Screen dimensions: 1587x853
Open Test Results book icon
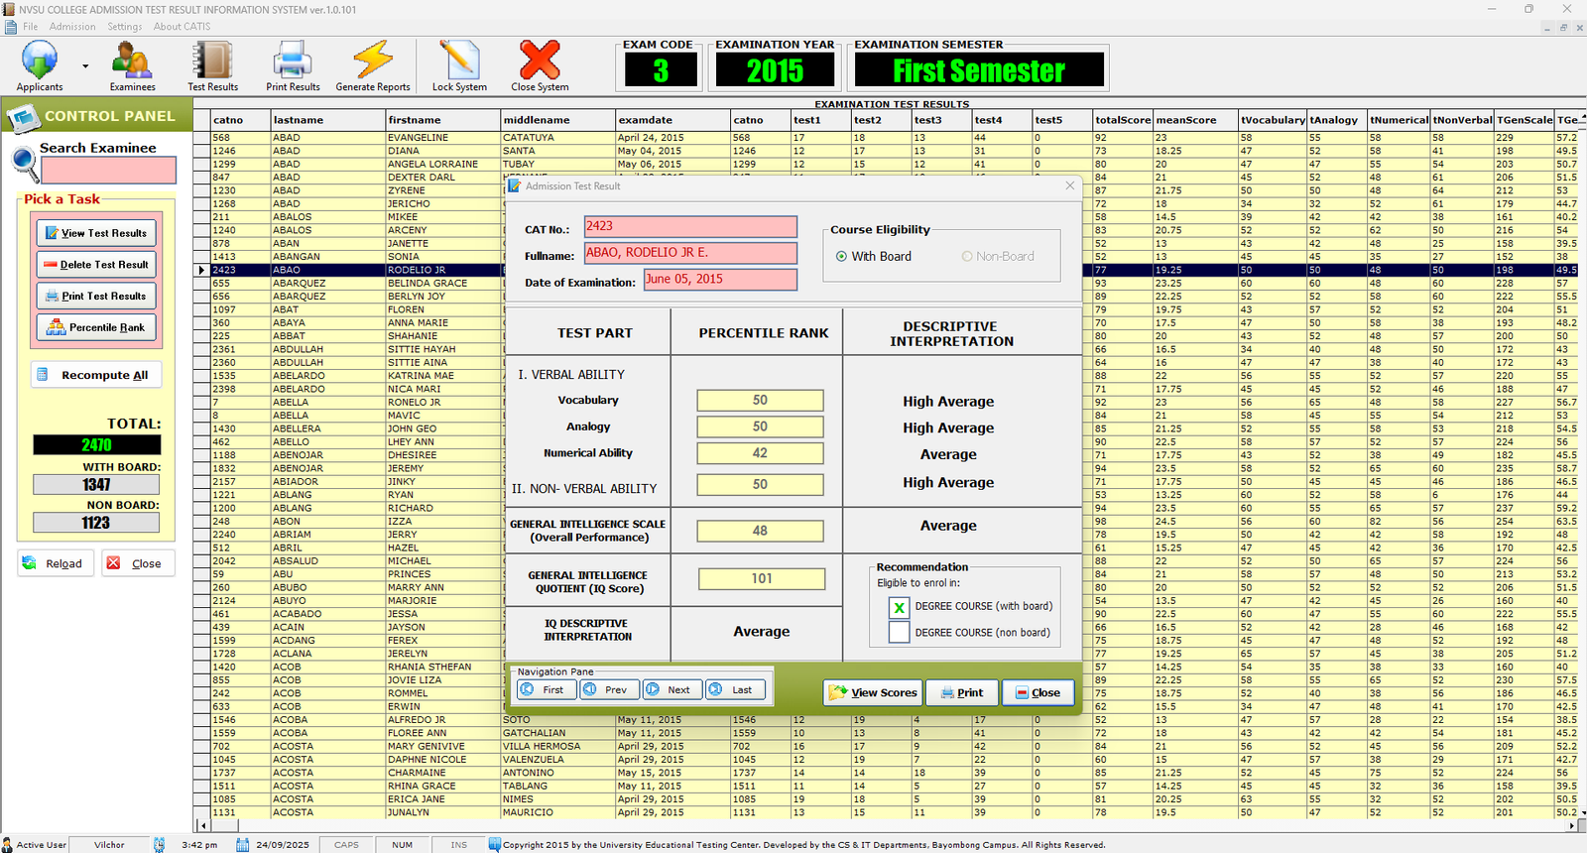pyautogui.click(x=212, y=61)
